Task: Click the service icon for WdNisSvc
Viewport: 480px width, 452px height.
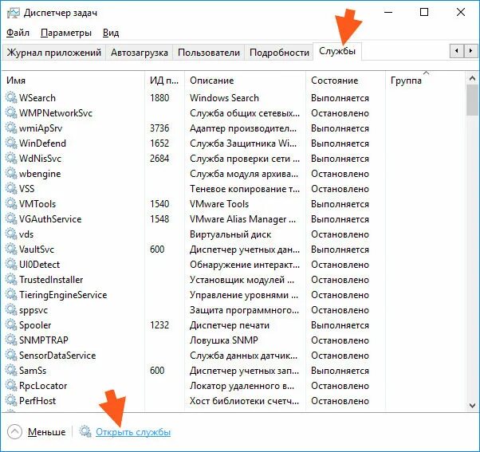Action: point(11,158)
